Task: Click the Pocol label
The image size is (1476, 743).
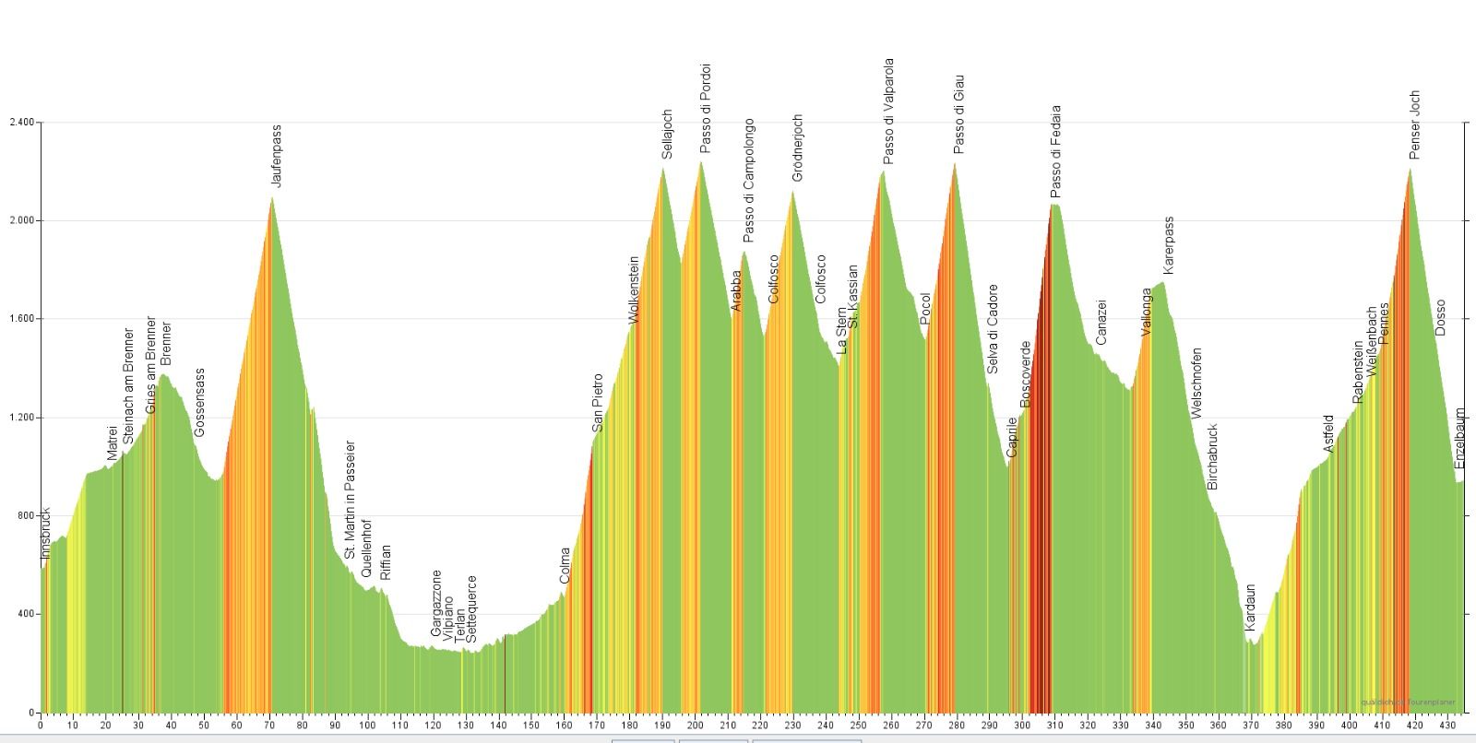Action: pyautogui.click(x=925, y=309)
